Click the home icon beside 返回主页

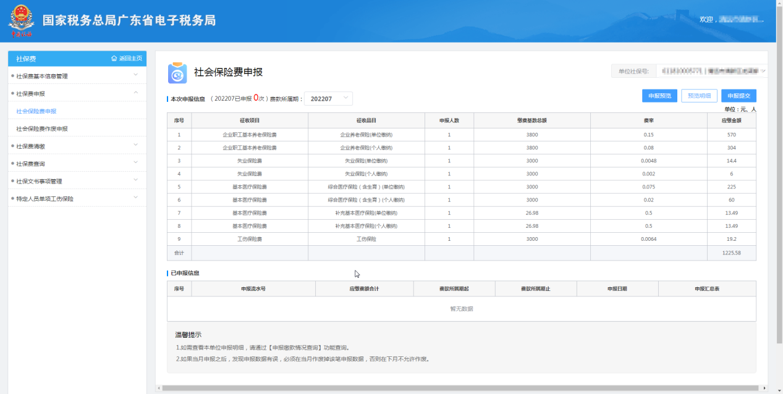pos(114,59)
